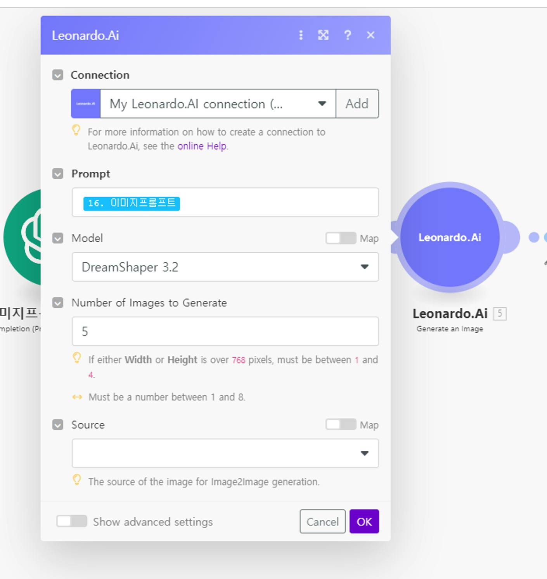Open the DreamShaper 3.2 model dropdown

(225, 267)
